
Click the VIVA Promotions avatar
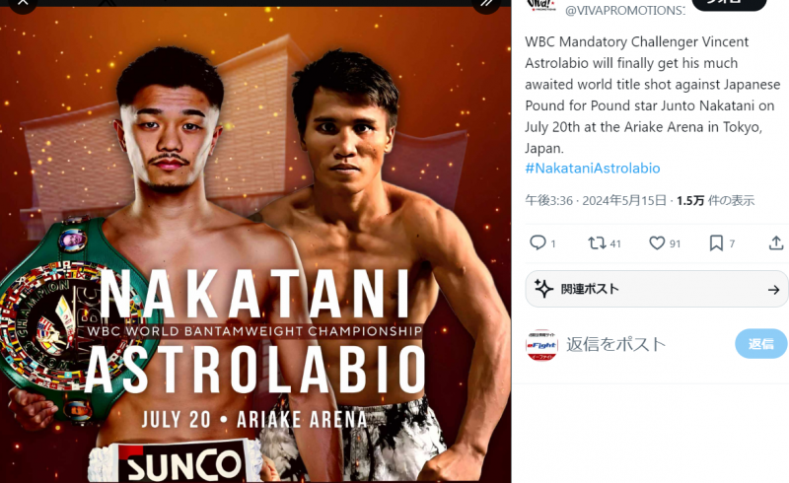(541, 5)
